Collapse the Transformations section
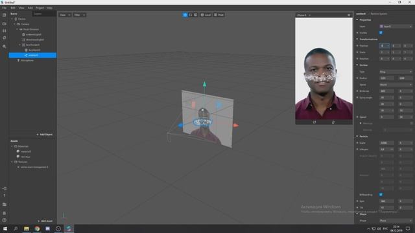 point(357,39)
